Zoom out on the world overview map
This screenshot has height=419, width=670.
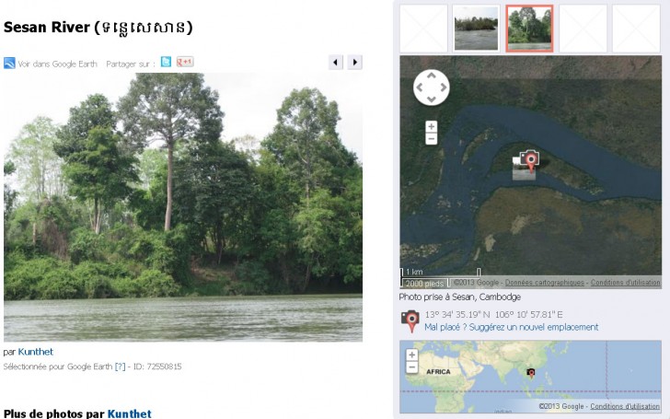pyautogui.click(x=412, y=367)
